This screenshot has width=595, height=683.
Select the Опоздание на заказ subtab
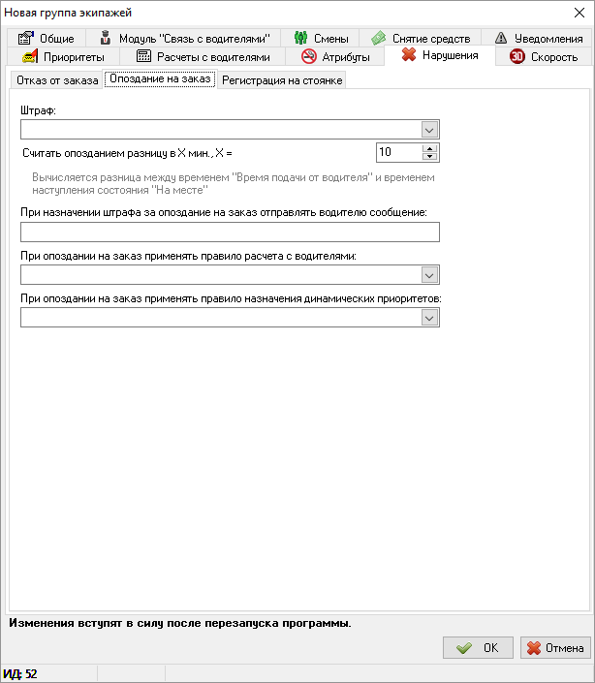point(160,78)
